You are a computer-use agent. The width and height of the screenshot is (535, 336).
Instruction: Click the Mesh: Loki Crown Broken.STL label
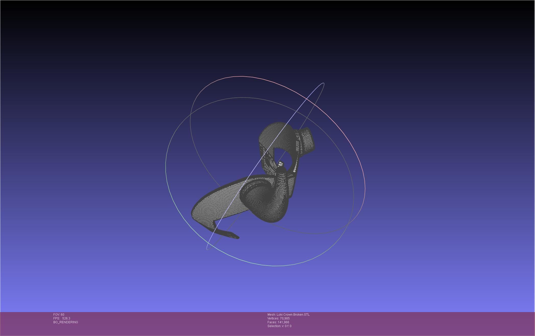[288, 315]
